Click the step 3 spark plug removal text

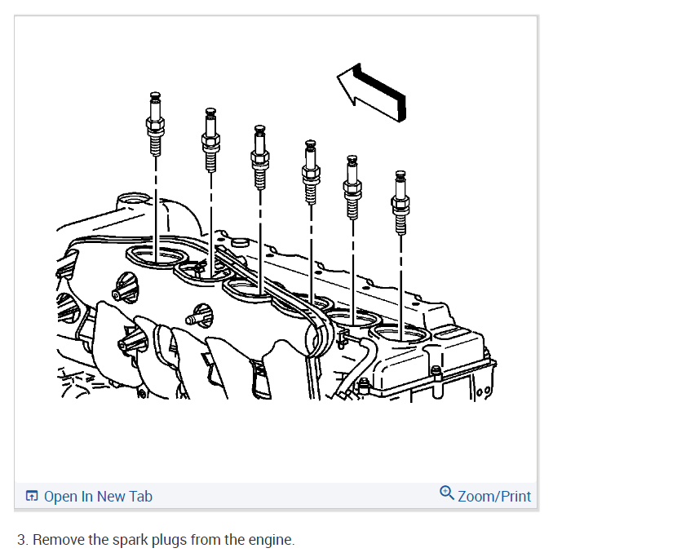tap(156, 540)
